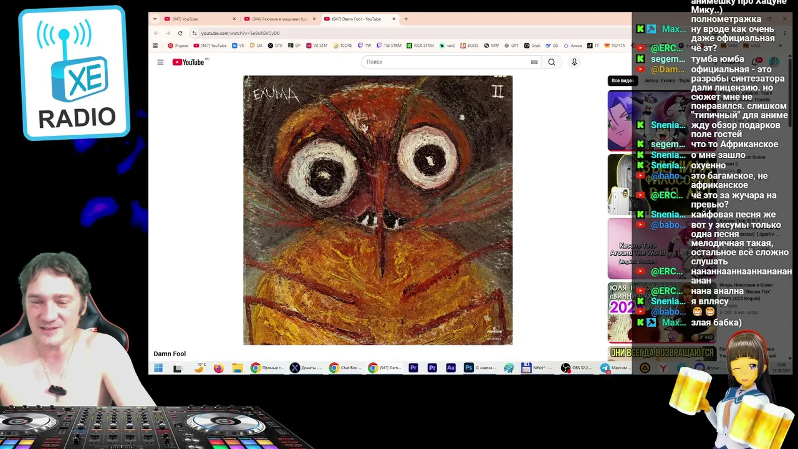
Task: Switch to OBS 32.2 in the taskbar
Action: click(x=577, y=368)
